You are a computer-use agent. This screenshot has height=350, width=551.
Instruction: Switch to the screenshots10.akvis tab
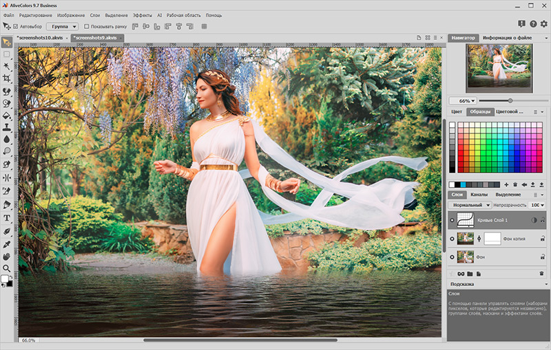(40, 38)
